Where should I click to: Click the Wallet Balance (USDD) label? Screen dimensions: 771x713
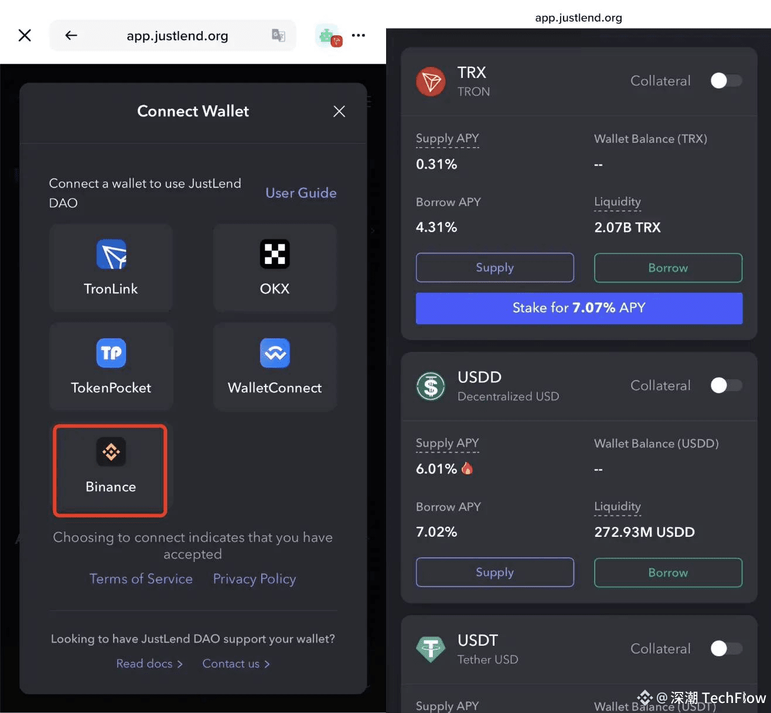(x=656, y=444)
